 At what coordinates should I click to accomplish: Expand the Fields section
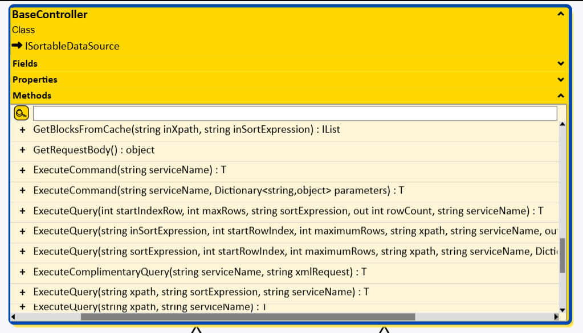click(x=561, y=64)
